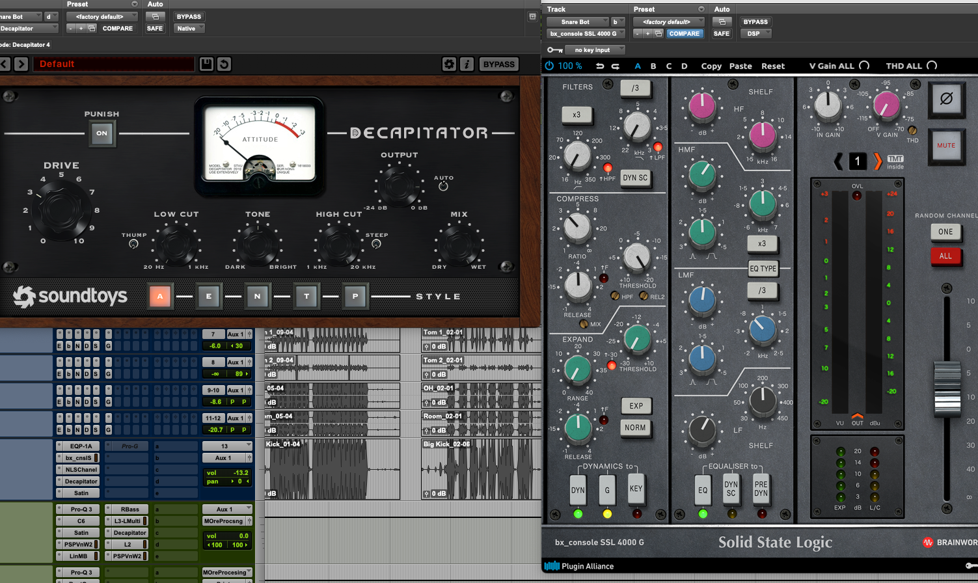Switch to bx_console setting C
978x583 pixels.
click(x=669, y=66)
